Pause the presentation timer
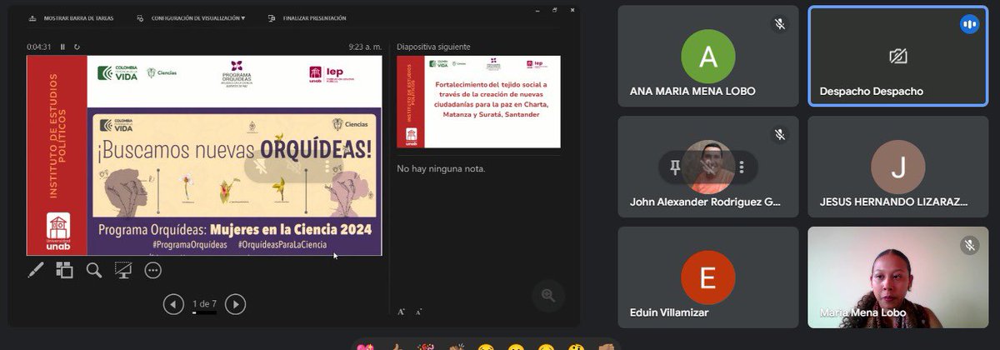The image size is (1000, 350). click(x=62, y=47)
